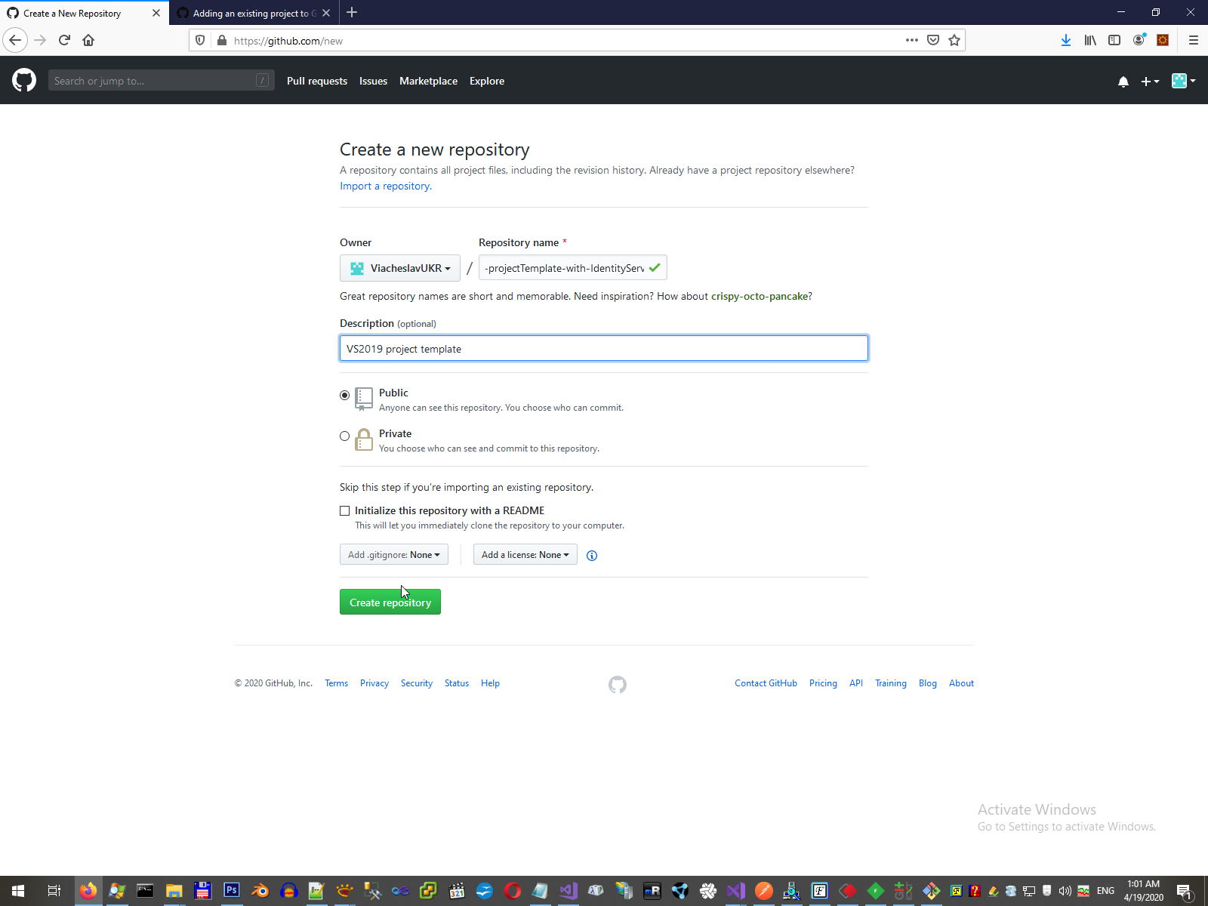The width and height of the screenshot is (1208, 906).
Task: Open the user avatar dropdown menu
Action: point(1183,81)
